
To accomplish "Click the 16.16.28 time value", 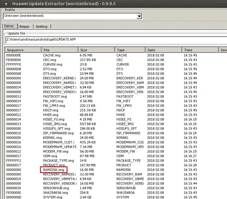I will click(190, 165).
